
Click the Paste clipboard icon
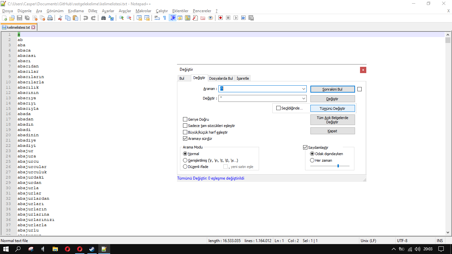click(75, 18)
